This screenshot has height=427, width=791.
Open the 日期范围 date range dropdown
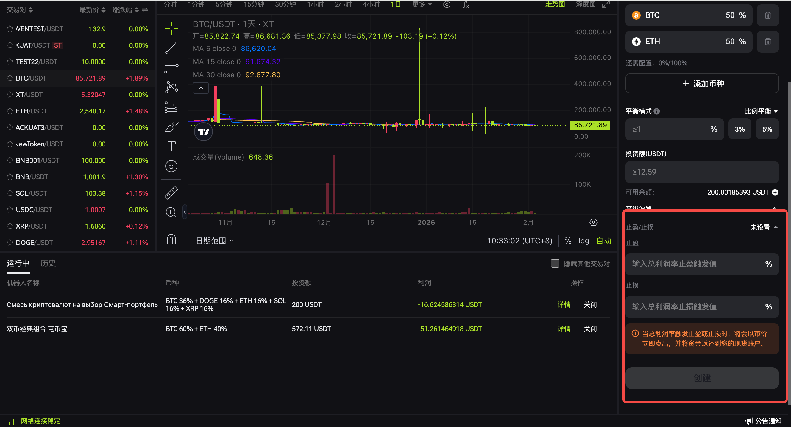click(215, 241)
